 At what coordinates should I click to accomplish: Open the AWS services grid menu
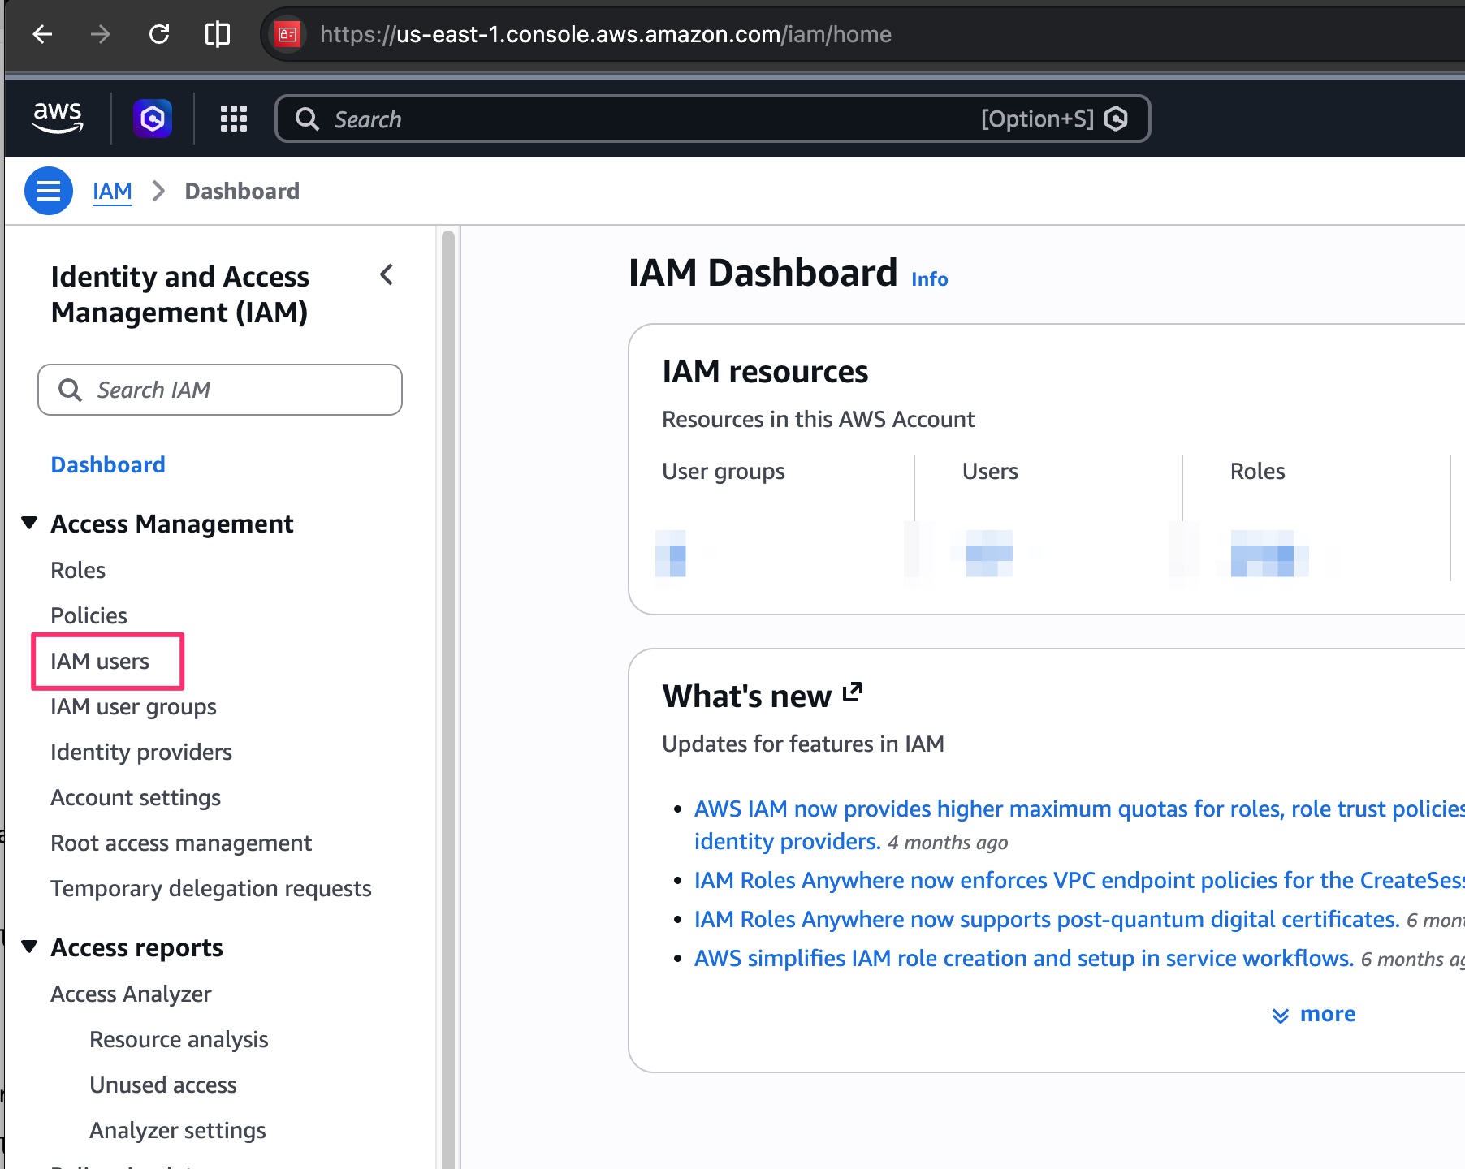point(234,119)
